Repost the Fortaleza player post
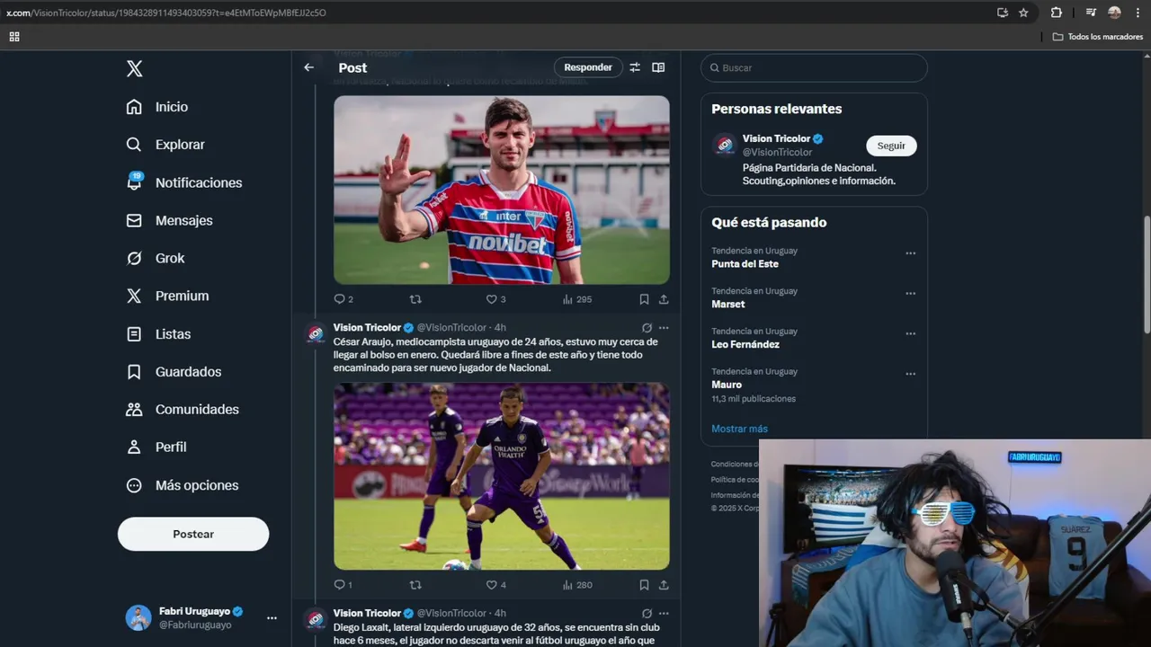The width and height of the screenshot is (1151, 647). [415, 299]
